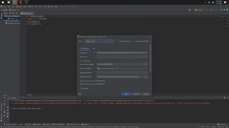Click the Run button in the top toolbar
The height and width of the screenshot is (128, 229).
[208, 10]
